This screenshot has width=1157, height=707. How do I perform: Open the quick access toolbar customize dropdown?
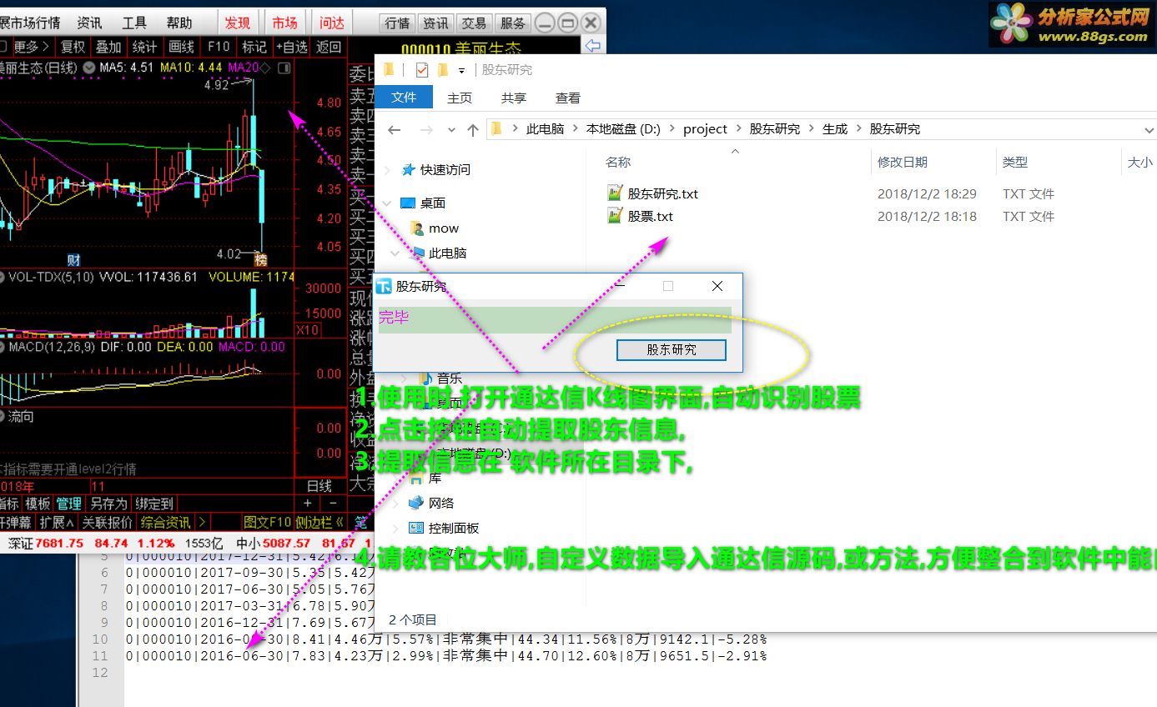[461, 71]
